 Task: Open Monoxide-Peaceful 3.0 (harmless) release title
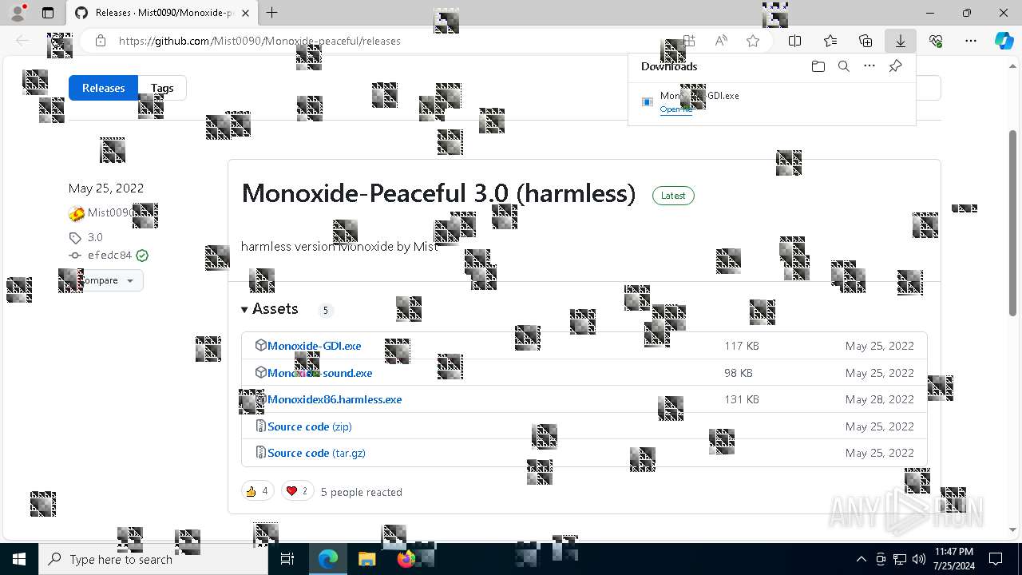click(438, 193)
